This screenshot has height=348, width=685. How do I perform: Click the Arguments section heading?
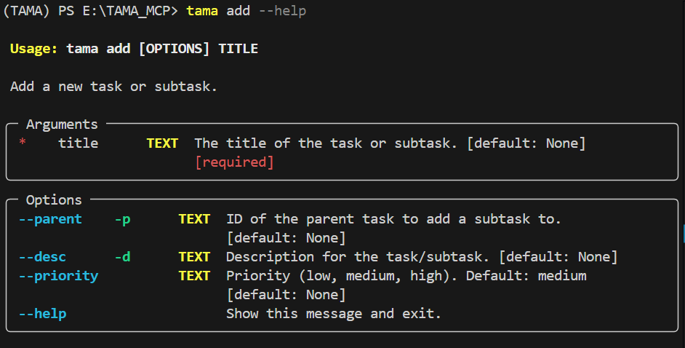click(62, 124)
